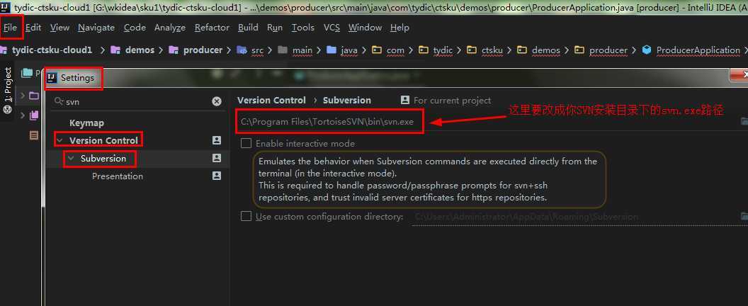Open the Run menu
748x306 pixels.
[x=275, y=28]
